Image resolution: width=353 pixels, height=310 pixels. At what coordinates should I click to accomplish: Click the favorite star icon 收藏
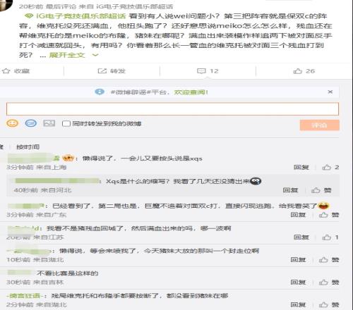point(6,71)
